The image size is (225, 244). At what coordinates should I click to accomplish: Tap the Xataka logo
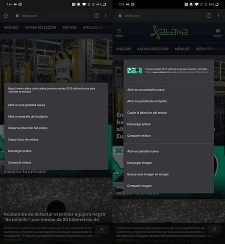pos(169,32)
